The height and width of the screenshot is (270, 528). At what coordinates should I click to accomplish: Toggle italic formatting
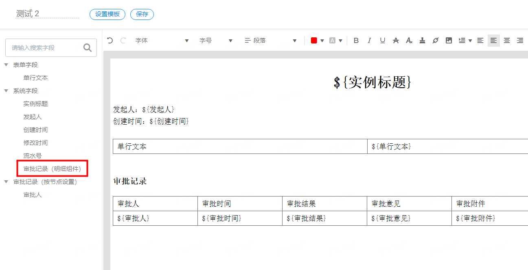pyautogui.click(x=369, y=41)
